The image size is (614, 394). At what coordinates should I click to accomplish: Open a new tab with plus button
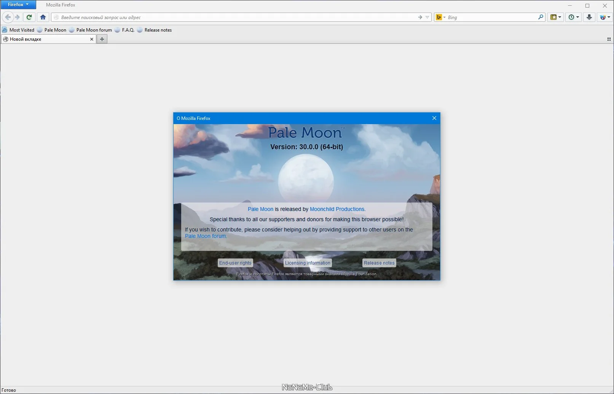(x=102, y=39)
